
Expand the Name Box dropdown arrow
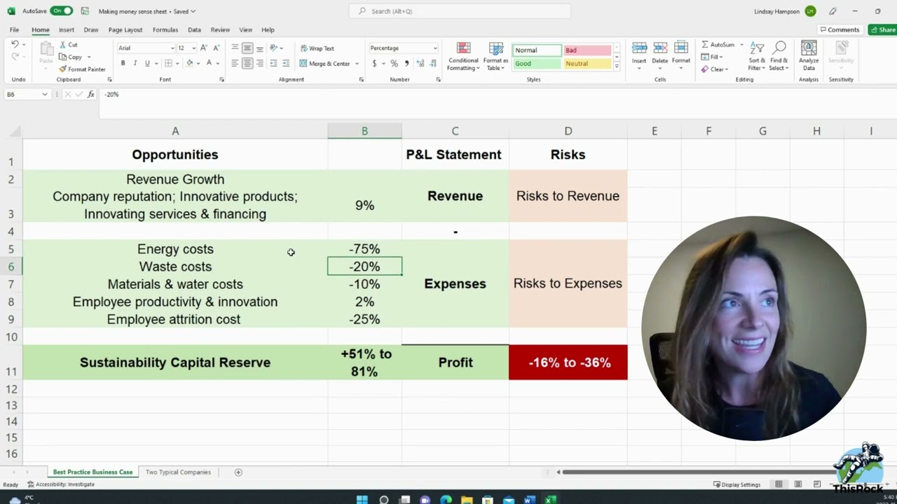[44, 94]
